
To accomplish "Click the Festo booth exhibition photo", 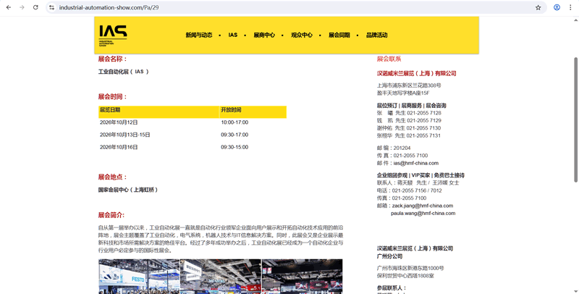I will tap(139, 277).
